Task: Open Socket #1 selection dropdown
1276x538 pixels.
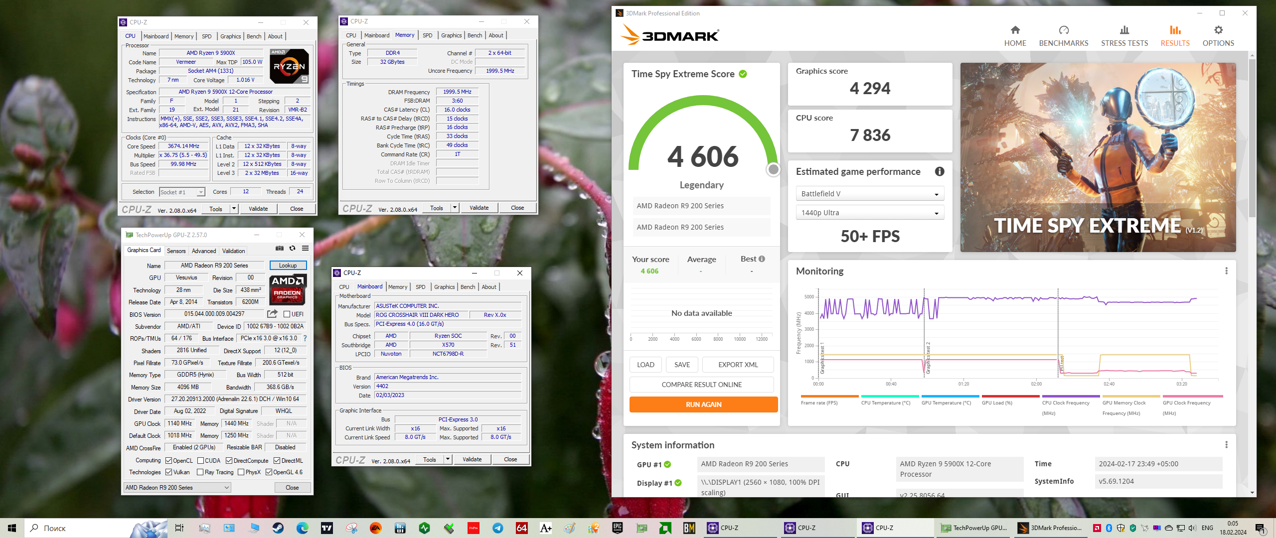Action: 182,192
